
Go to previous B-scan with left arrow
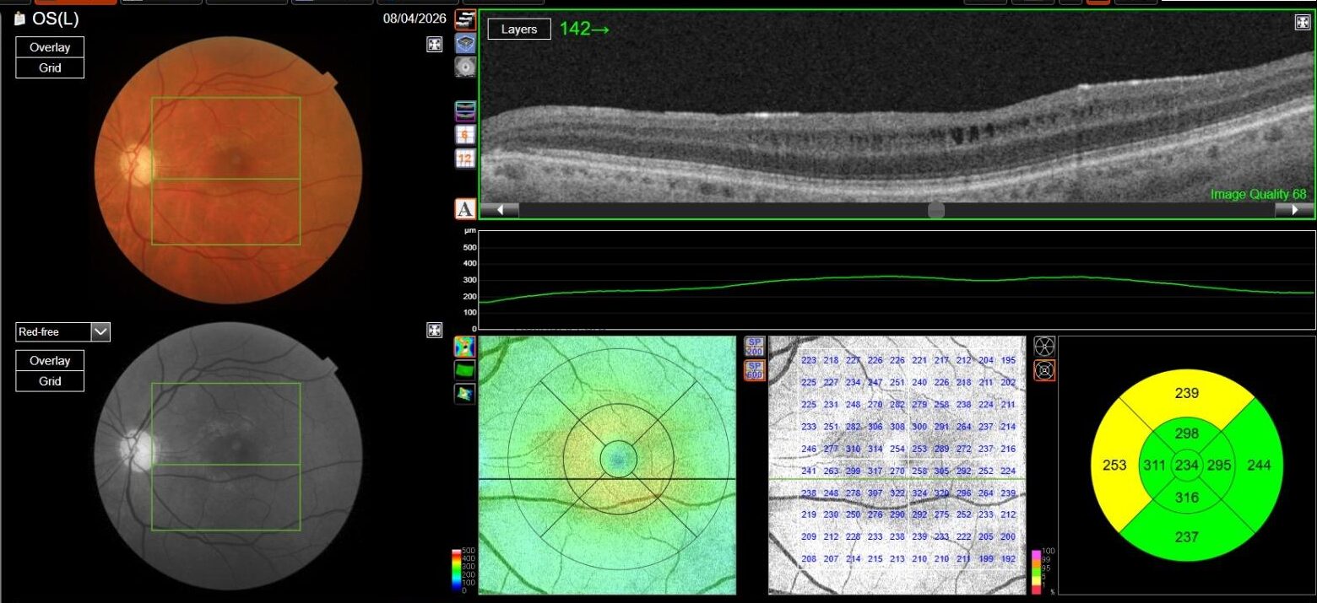click(x=499, y=210)
